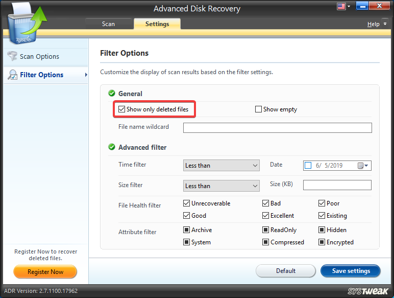Uncheck the Bad health filter
The height and width of the screenshot is (298, 394).
tap(265, 203)
